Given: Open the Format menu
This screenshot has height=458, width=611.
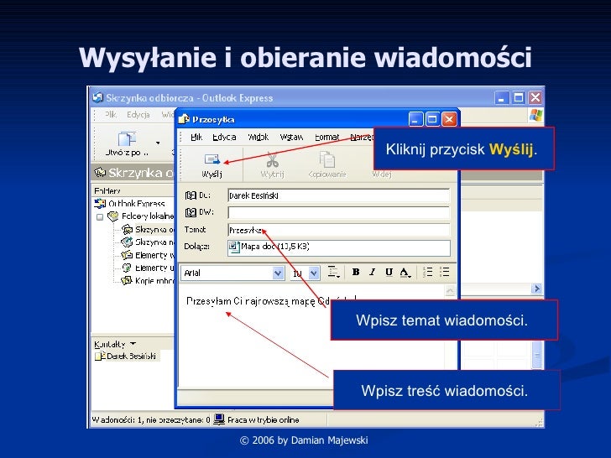Looking at the screenshot, I should tap(327, 137).
